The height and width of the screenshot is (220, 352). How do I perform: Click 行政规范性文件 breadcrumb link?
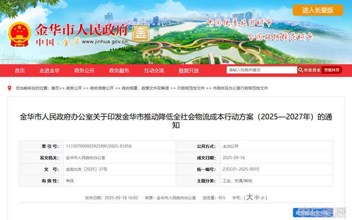click(x=191, y=88)
